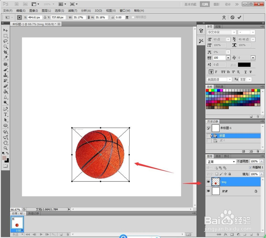Select the Rectangular Marquee tool

5,36
